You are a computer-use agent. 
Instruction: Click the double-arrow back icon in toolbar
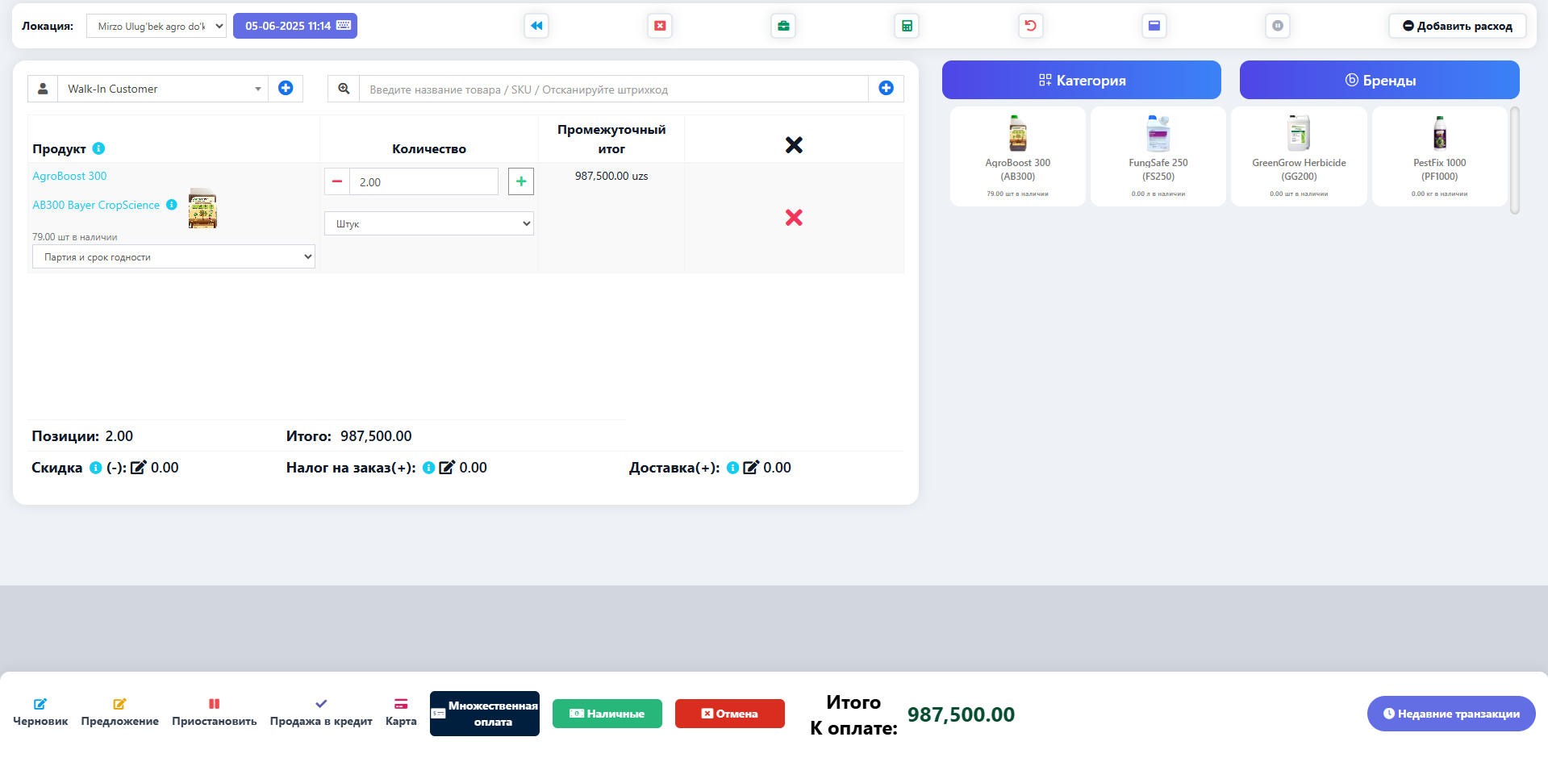[x=536, y=26]
